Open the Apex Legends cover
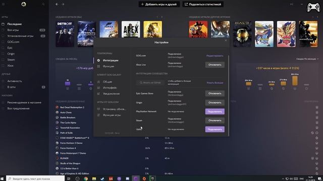This screenshot has width=323, height=181. [x=131, y=29]
